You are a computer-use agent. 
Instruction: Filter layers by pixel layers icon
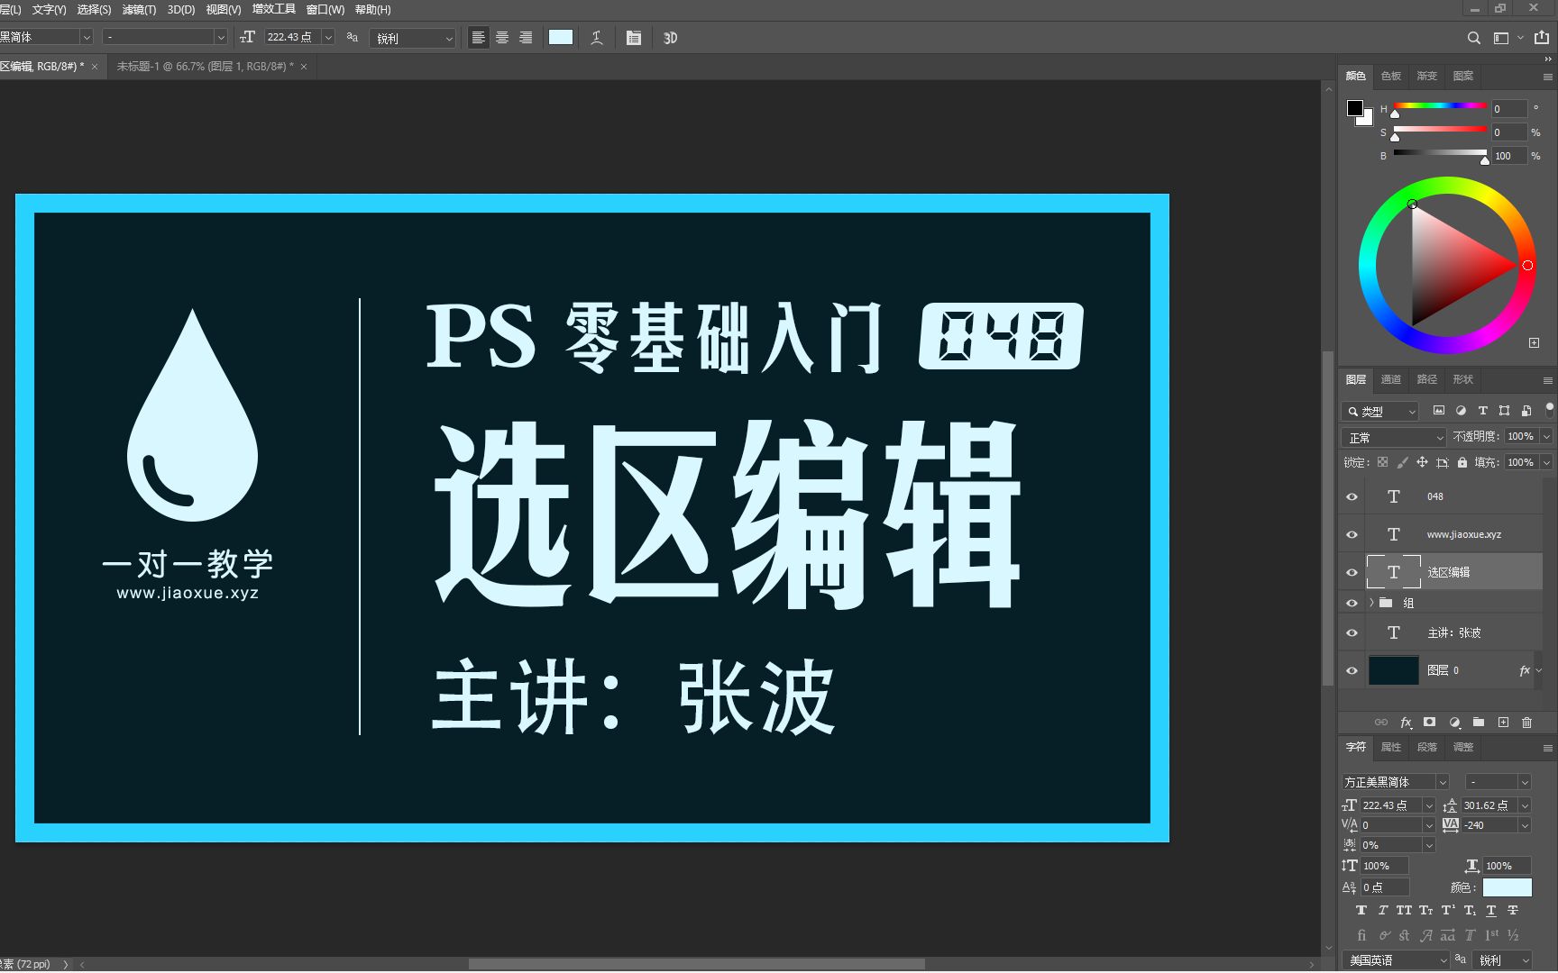tap(1439, 411)
